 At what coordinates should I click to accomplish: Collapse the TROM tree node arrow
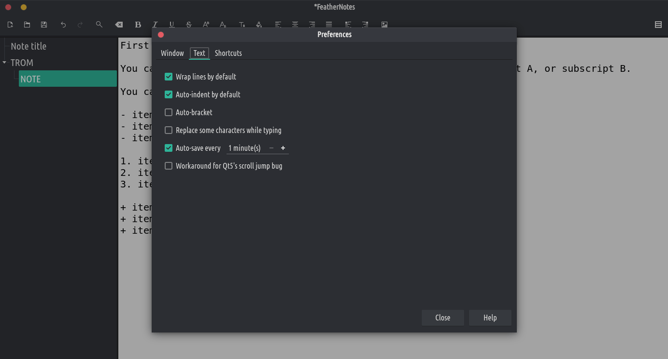4,63
